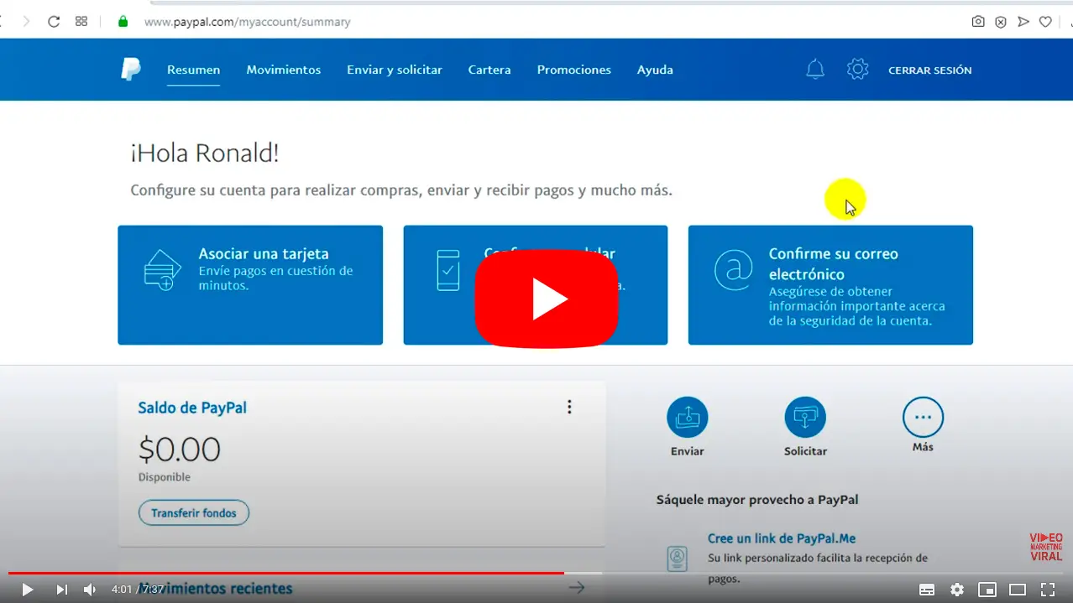This screenshot has width=1073, height=603.
Task: Enter fullscreen video mode
Action: click(x=1048, y=590)
